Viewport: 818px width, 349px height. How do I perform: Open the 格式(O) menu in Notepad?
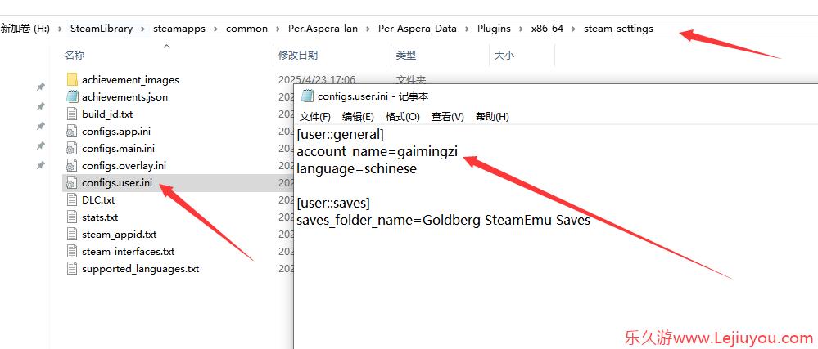point(402,117)
